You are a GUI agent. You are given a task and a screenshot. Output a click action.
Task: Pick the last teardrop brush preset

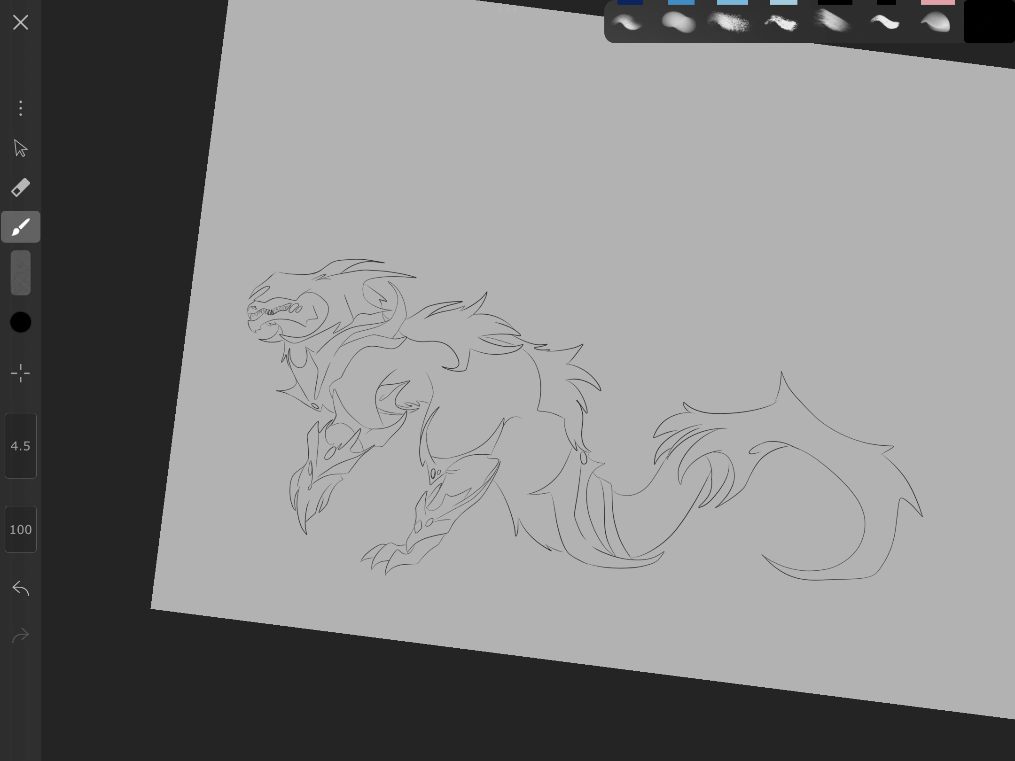point(935,23)
